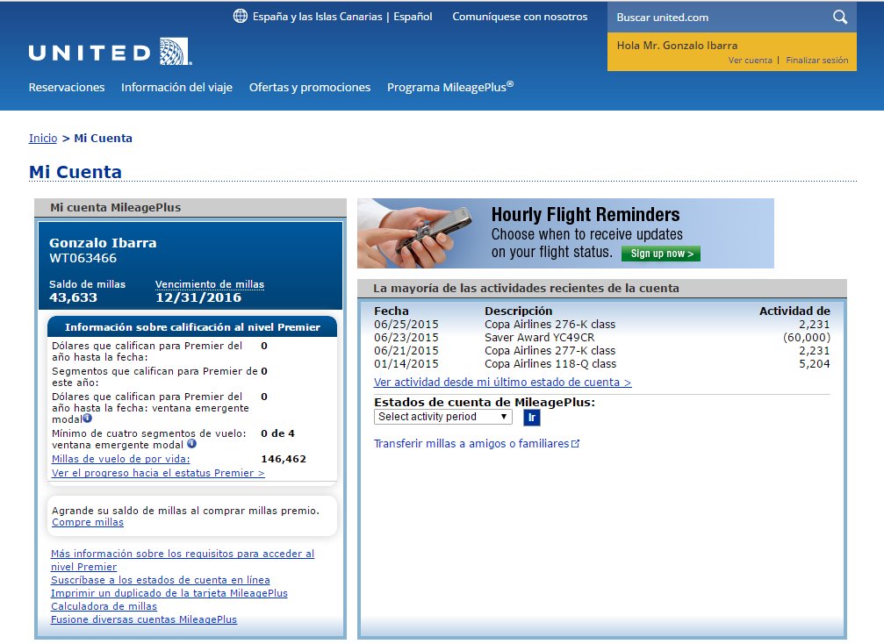Open 'Ver actividad desde mi último estado de cuenta'
The height and width of the screenshot is (644, 884).
click(502, 382)
